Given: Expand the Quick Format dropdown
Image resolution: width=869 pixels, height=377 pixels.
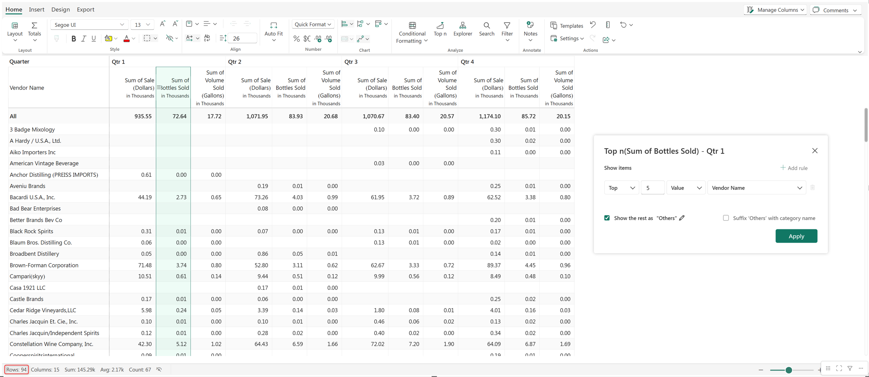Looking at the screenshot, I should pos(313,24).
